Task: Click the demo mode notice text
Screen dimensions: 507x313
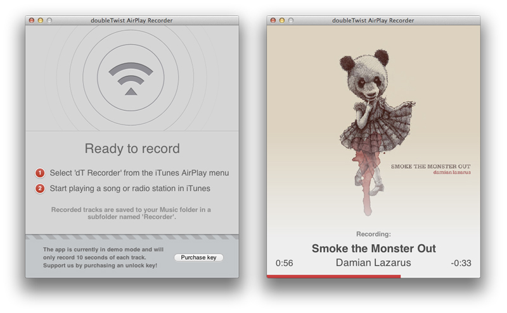Action: pos(103,257)
